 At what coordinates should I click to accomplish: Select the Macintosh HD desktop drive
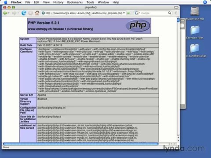(195, 13)
